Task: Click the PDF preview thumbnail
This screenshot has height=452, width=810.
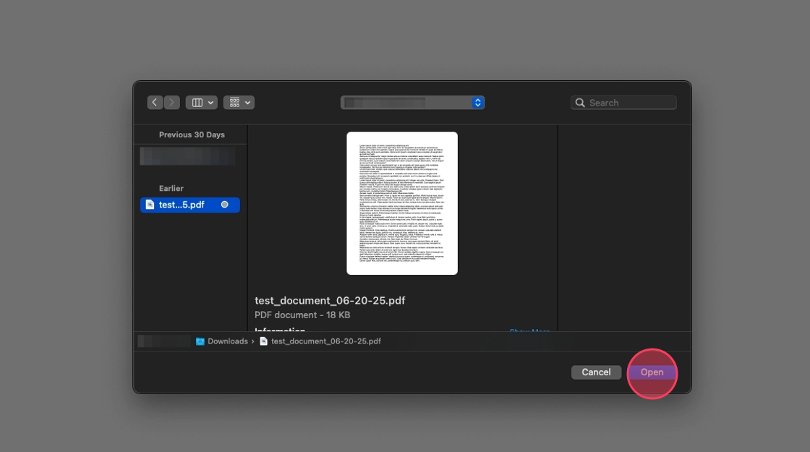Action: coord(402,203)
